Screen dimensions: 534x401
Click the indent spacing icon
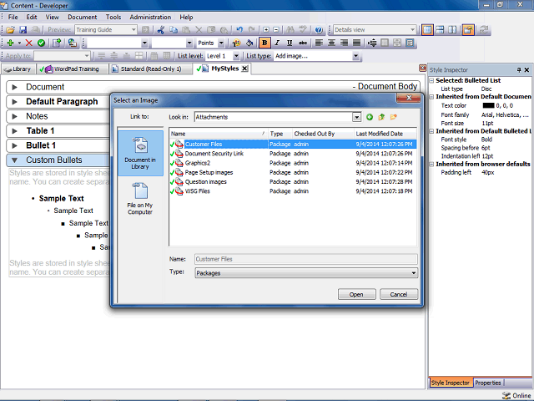pos(372,43)
